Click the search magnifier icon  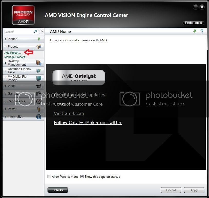click(35, 32)
